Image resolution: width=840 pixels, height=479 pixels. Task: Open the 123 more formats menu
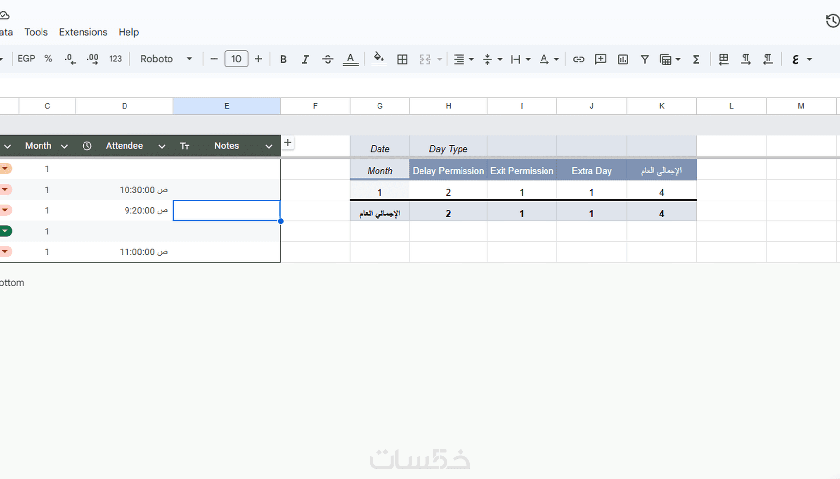pos(115,59)
